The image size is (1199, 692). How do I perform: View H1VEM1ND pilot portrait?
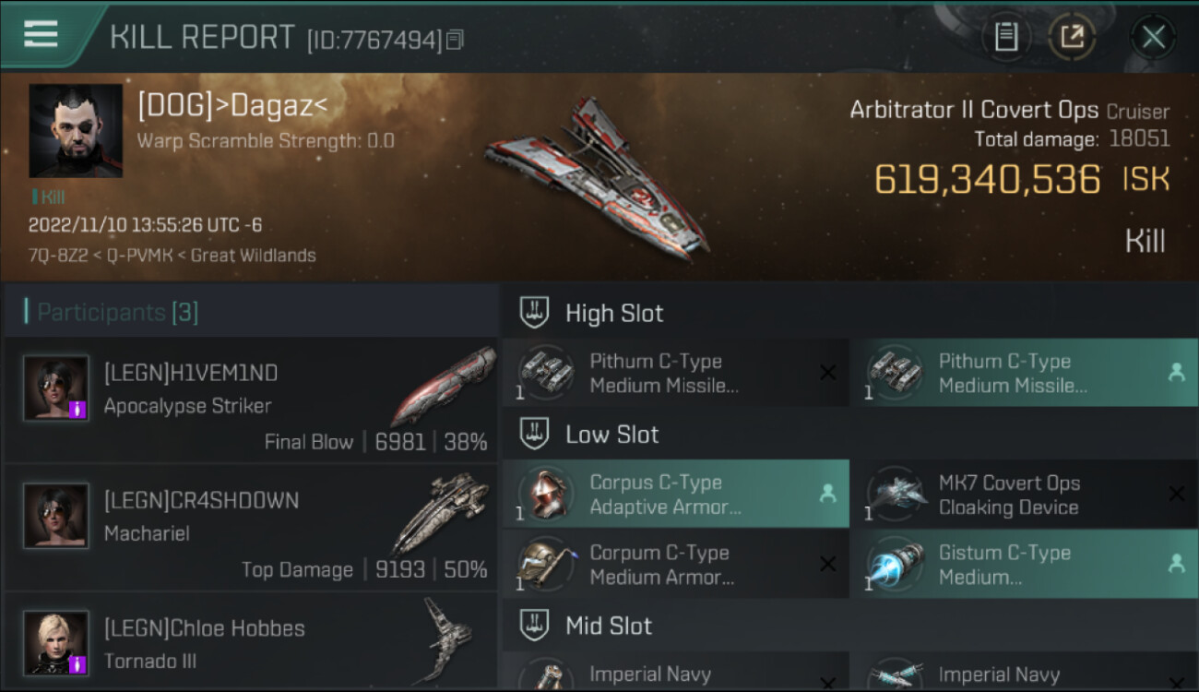(x=56, y=388)
